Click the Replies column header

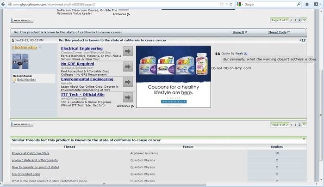[277, 147]
